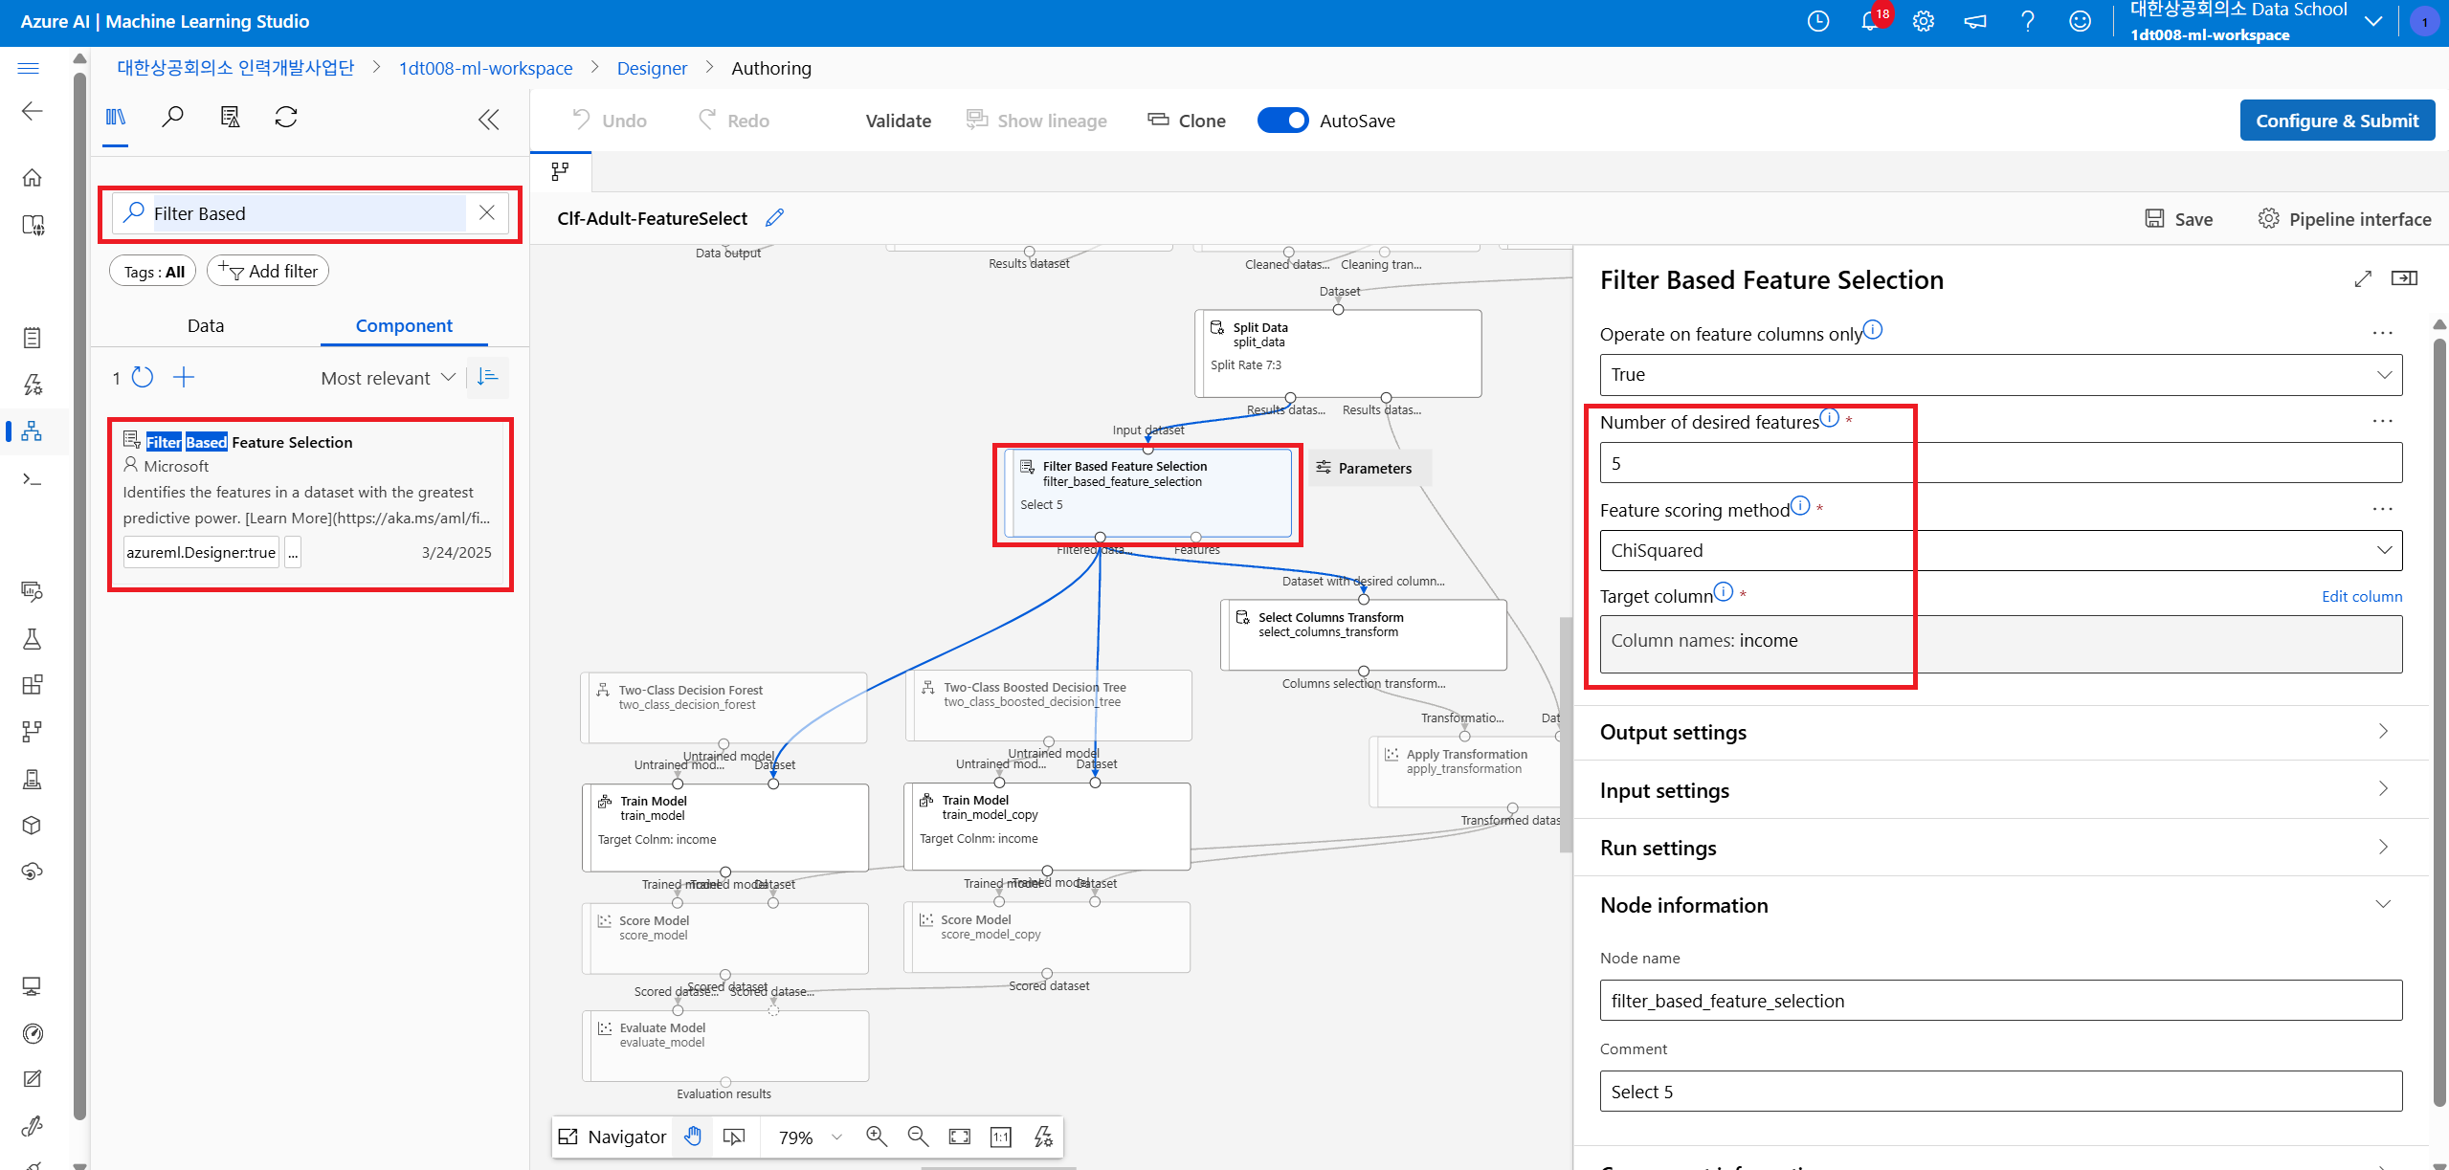Clear the Filter Based search text
The width and height of the screenshot is (2449, 1170).
coord(487,212)
